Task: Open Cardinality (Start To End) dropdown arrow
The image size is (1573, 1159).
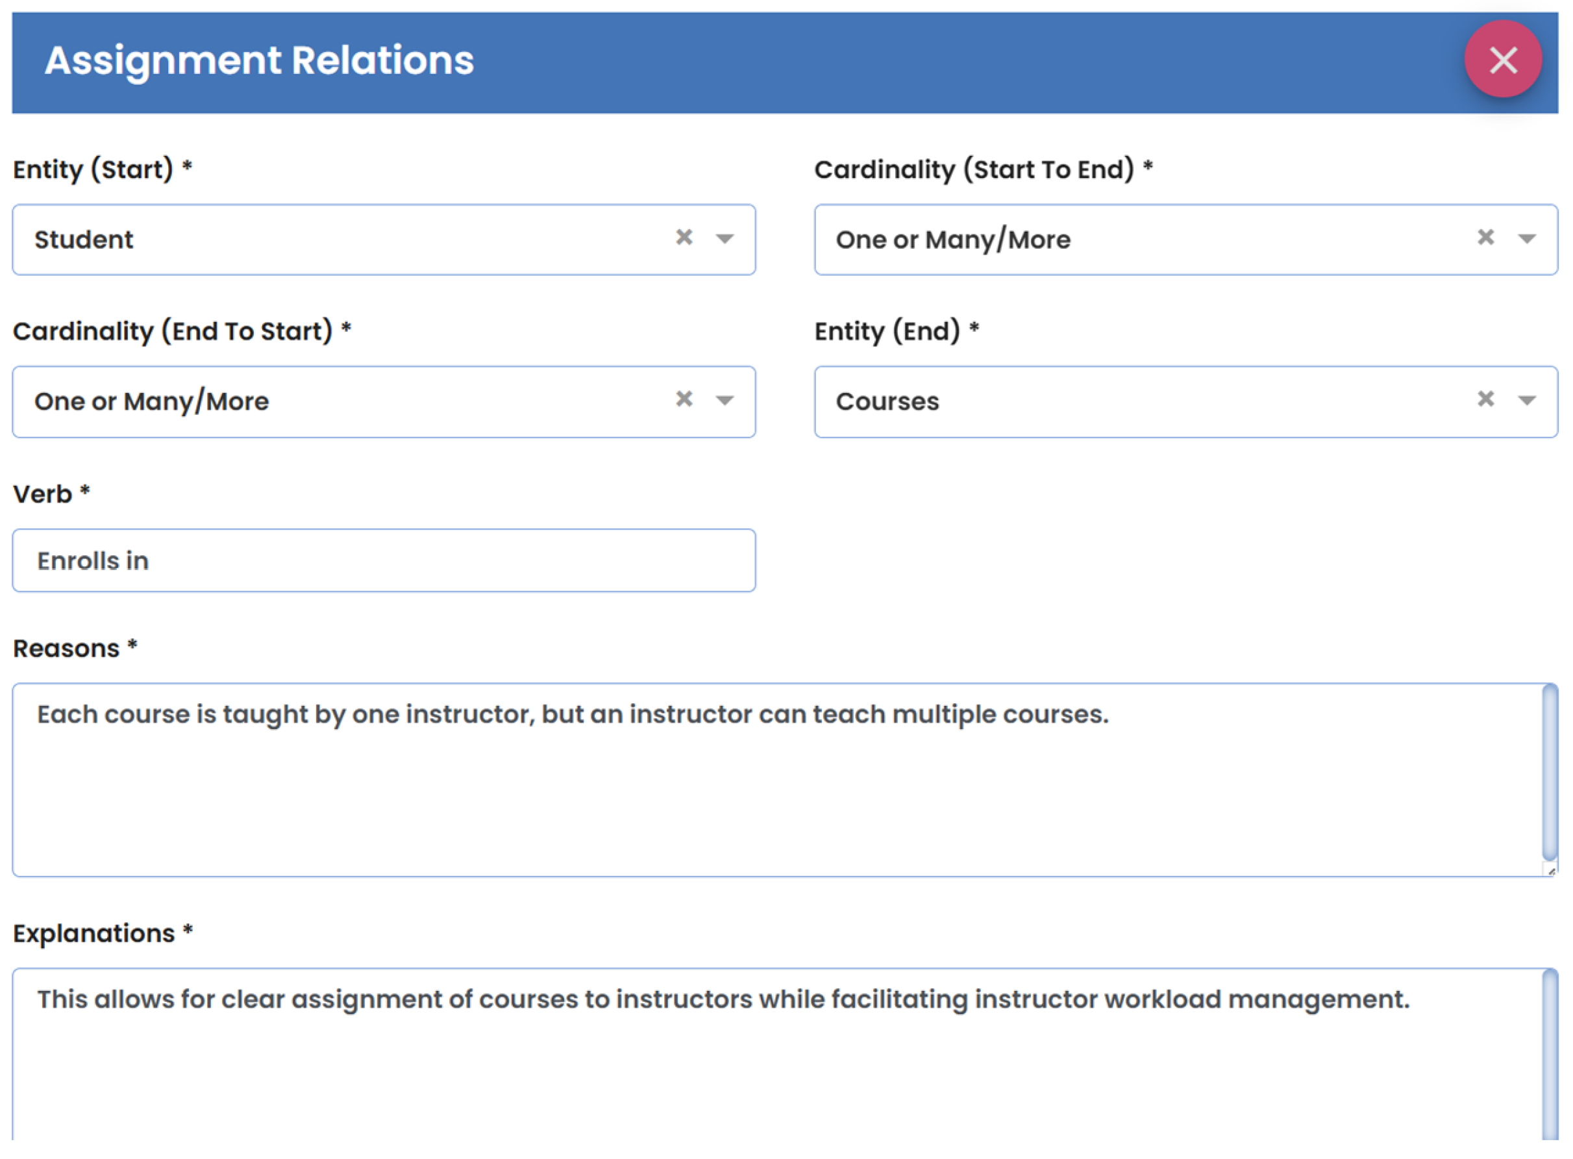Action: (x=1526, y=238)
